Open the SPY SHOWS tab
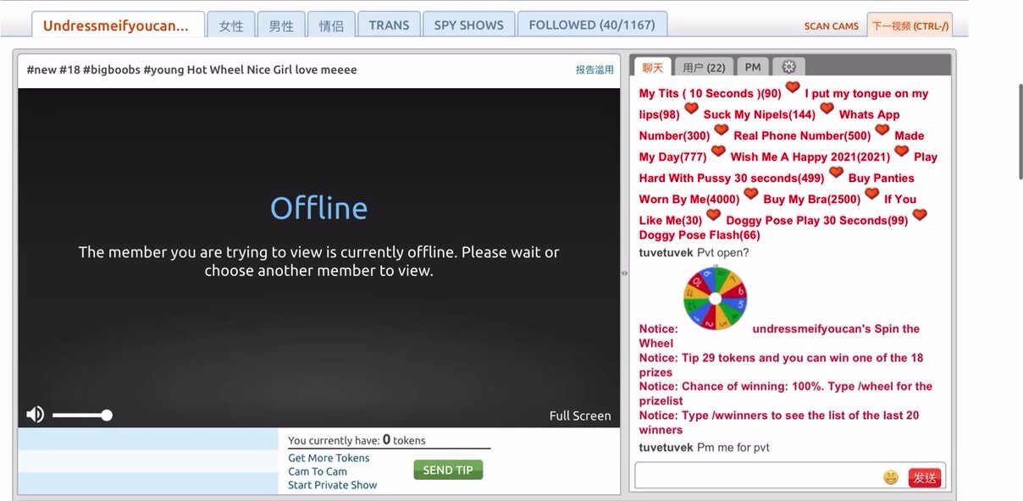 tap(468, 25)
